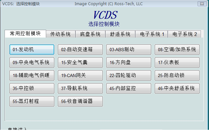Click the 55-氙灯射程 button

[x=32, y=101]
